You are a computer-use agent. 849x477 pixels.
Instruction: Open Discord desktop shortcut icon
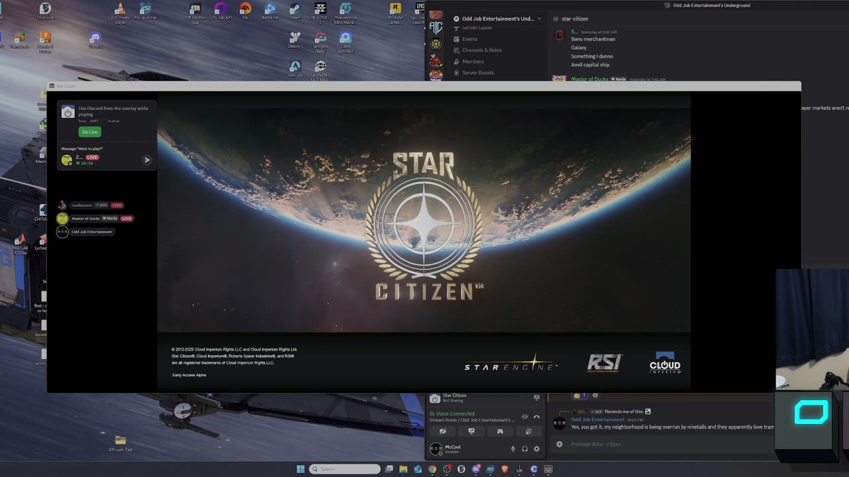click(95, 40)
